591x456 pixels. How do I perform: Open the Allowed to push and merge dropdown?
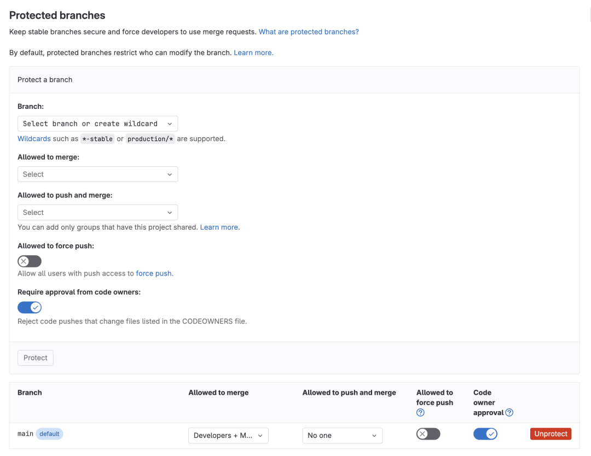[97, 212]
